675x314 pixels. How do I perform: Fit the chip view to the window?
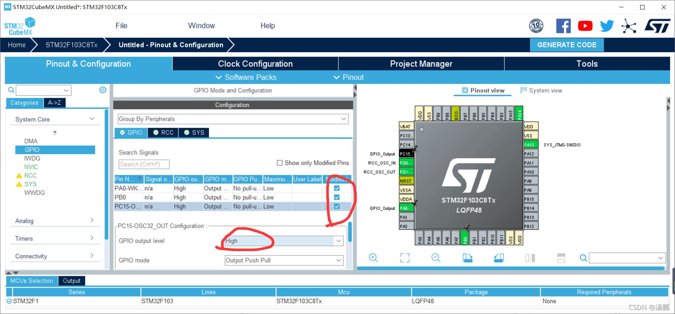click(405, 258)
